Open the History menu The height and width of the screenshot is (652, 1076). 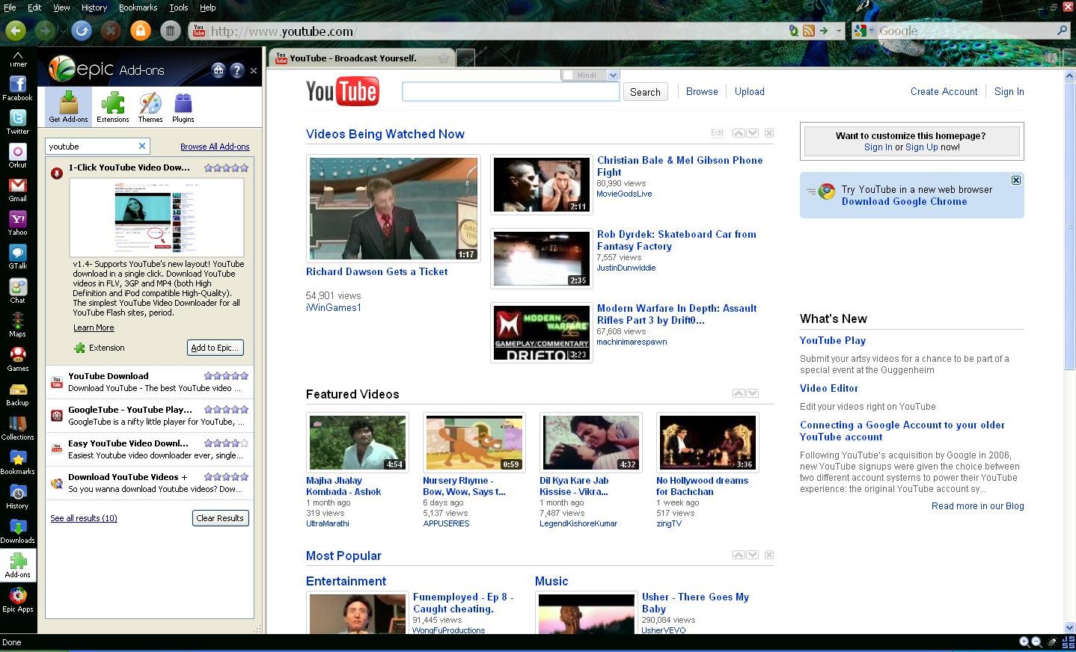click(94, 7)
